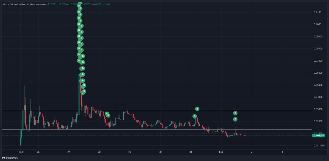Click the change value 0.0001259 (+1.53%)
This screenshot has height=161, width=329.
100,4
